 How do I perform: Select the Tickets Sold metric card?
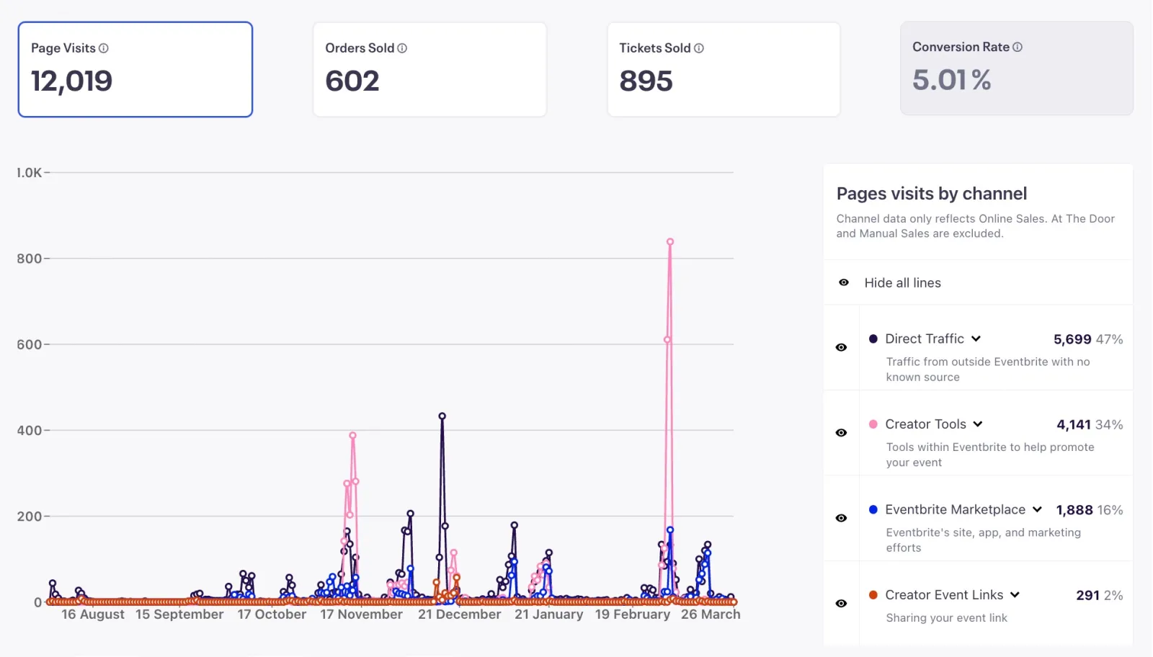pyautogui.click(x=724, y=68)
